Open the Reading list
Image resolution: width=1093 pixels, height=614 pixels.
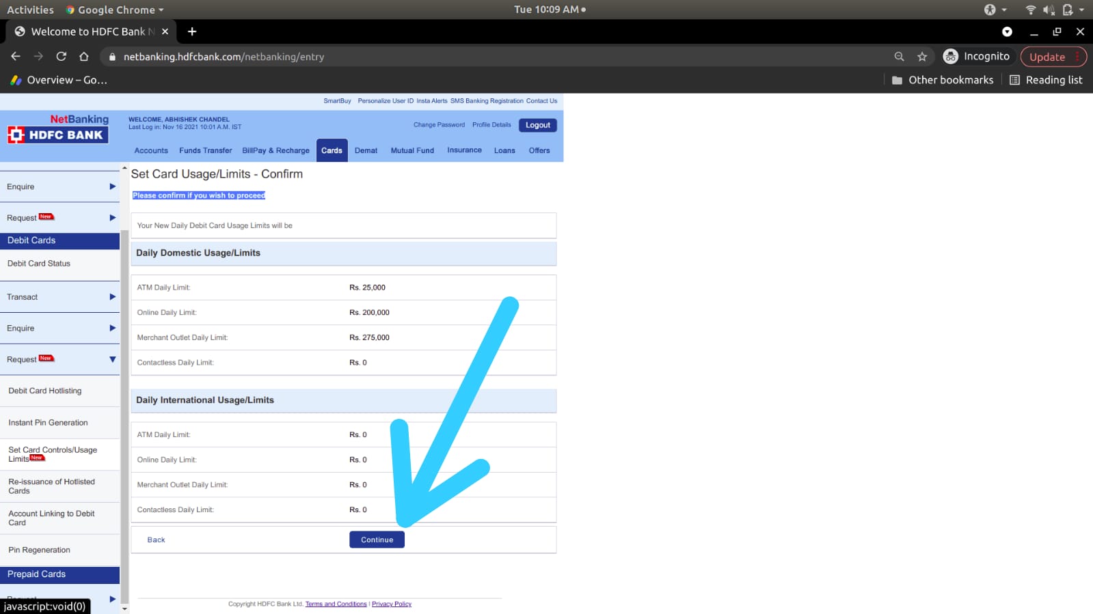[1046, 80]
